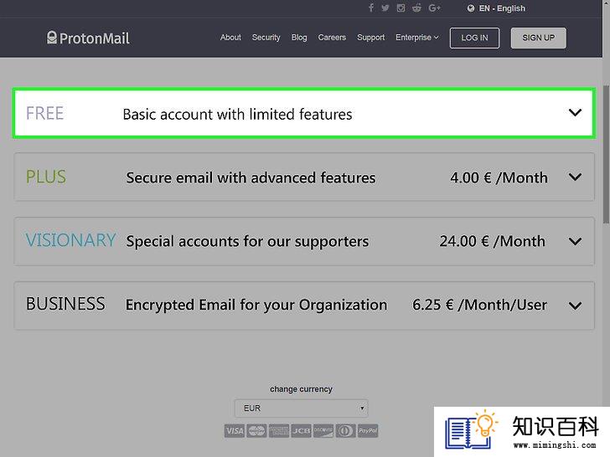The height and width of the screenshot is (457, 610).
Task: Select the PLUS plan title
Action: pos(46,177)
